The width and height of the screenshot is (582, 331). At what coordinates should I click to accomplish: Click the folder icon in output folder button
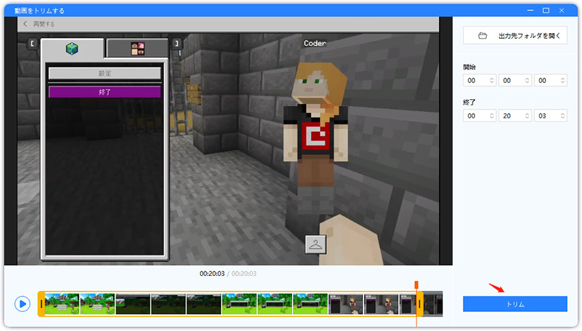(483, 35)
